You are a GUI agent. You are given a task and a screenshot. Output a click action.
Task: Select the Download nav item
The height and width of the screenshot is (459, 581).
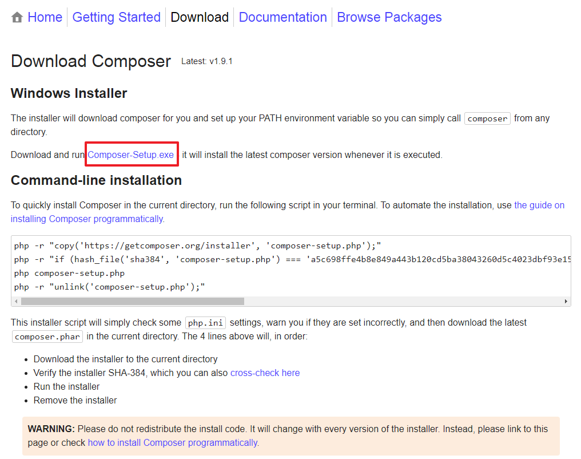pyautogui.click(x=200, y=17)
